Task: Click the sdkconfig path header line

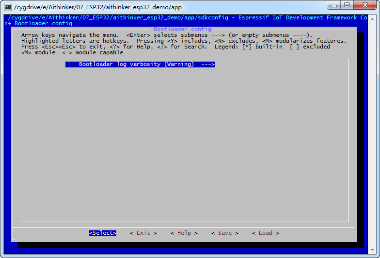Action: 188,17
